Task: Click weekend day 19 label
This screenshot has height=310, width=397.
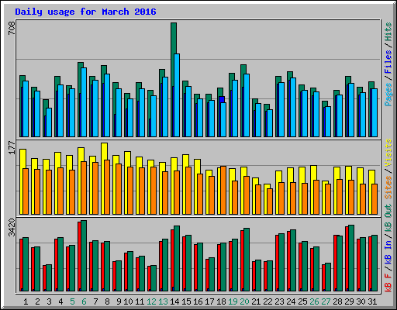Action: coord(233,301)
